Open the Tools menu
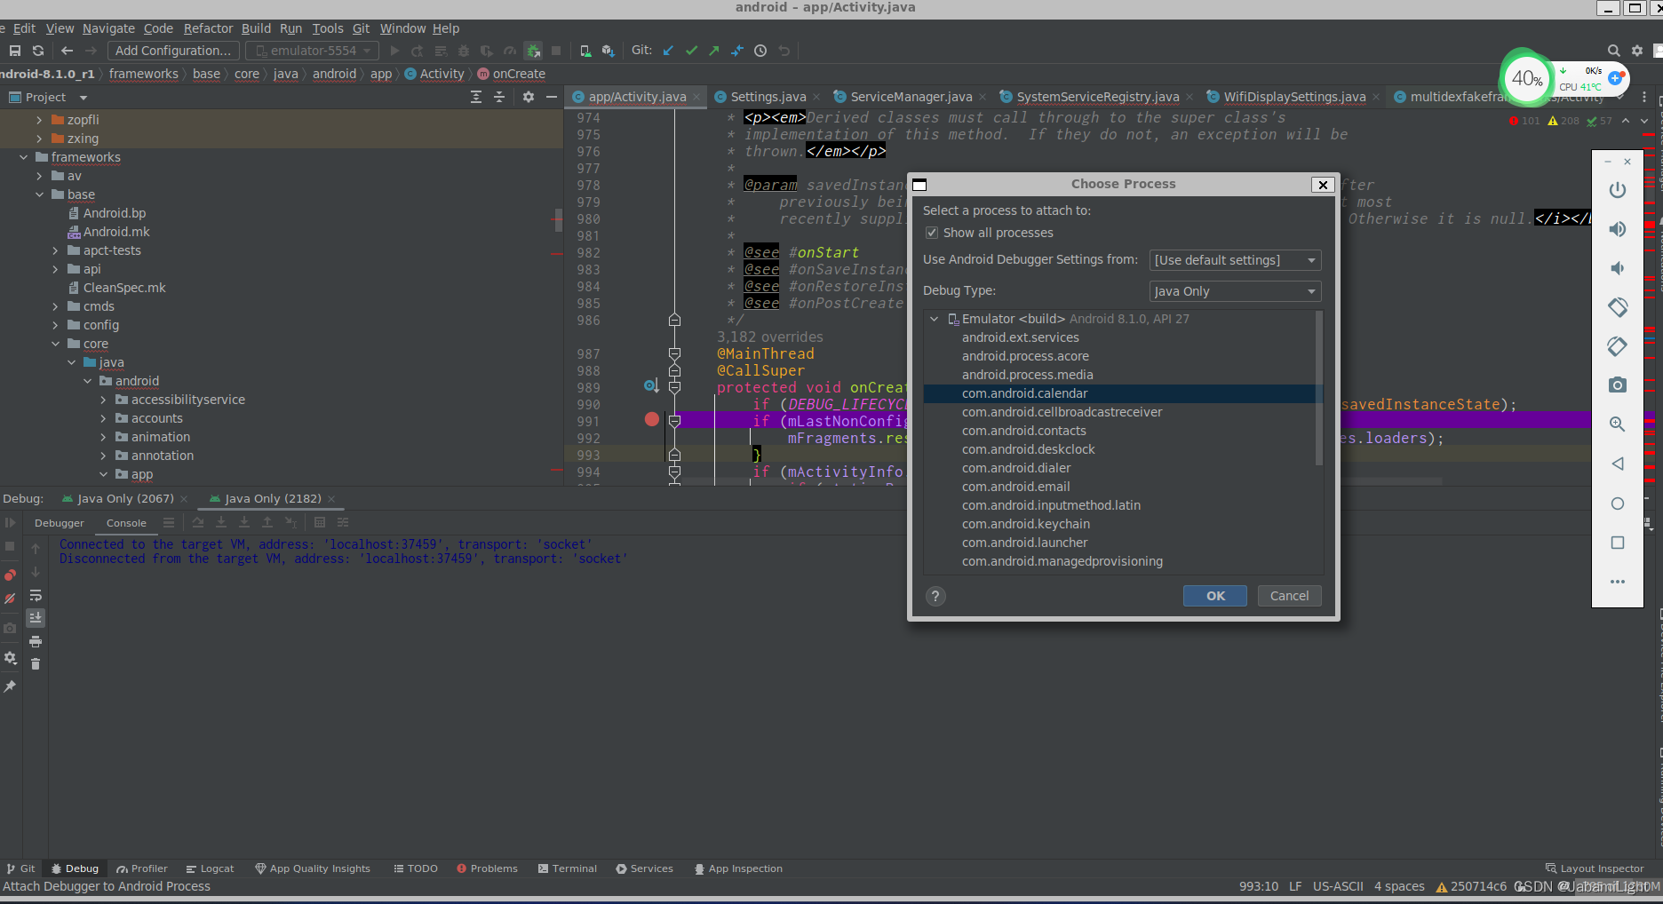The height and width of the screenshot is (904, 1663). click(x=328, y=28)
